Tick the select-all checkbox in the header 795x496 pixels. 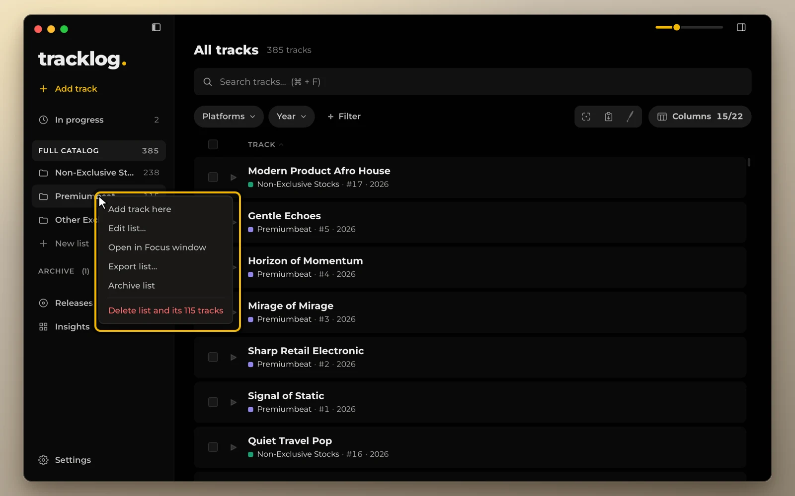point(213,144)
